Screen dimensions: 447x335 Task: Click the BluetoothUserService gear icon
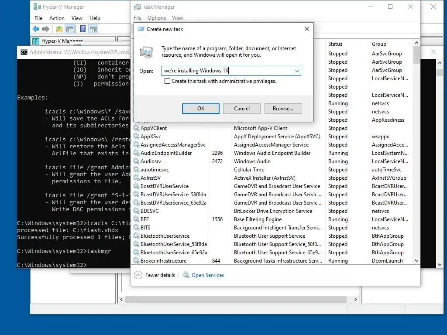[x=136, y=236]
